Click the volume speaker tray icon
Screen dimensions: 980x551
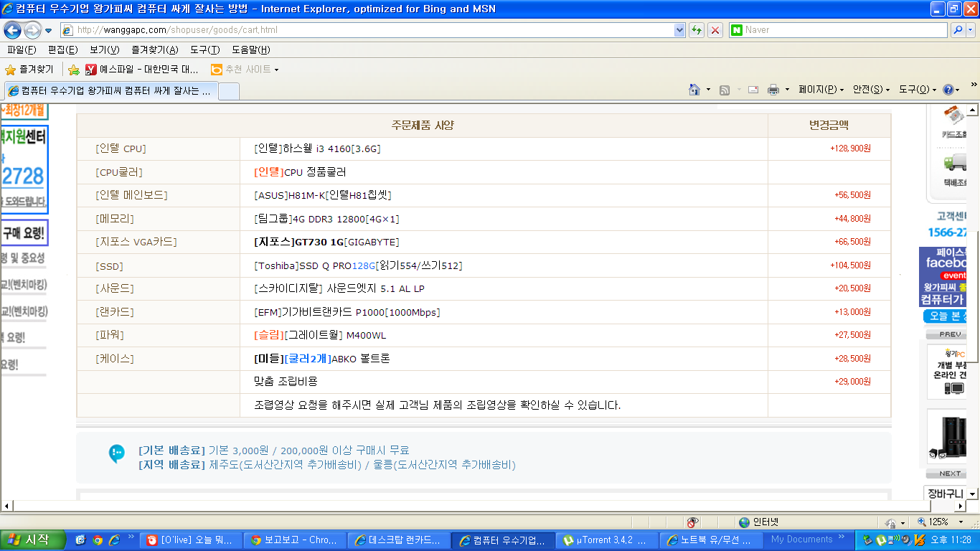(x=907, y=540)
